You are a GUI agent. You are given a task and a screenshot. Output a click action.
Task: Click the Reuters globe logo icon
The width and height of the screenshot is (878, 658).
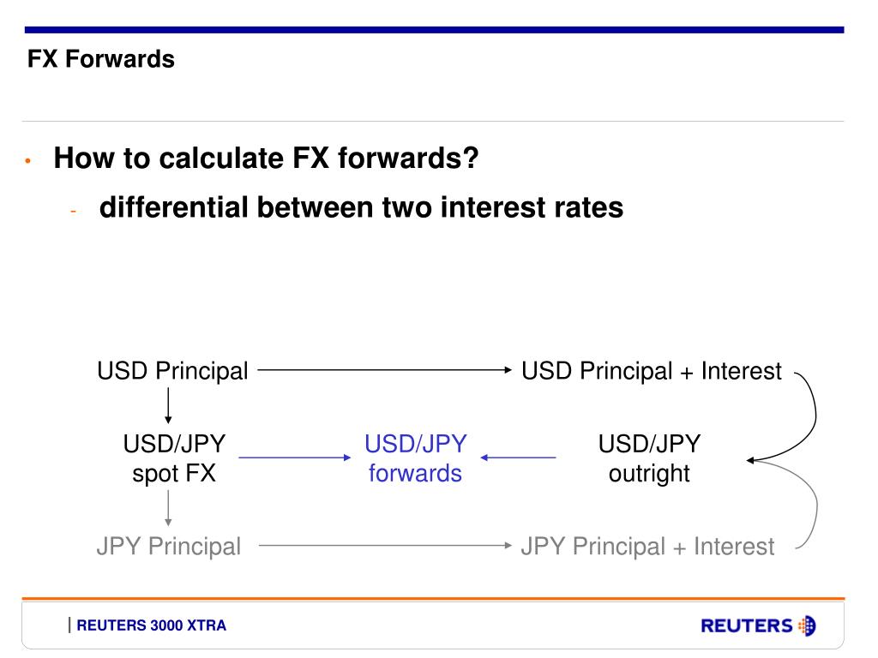(807, 625)
